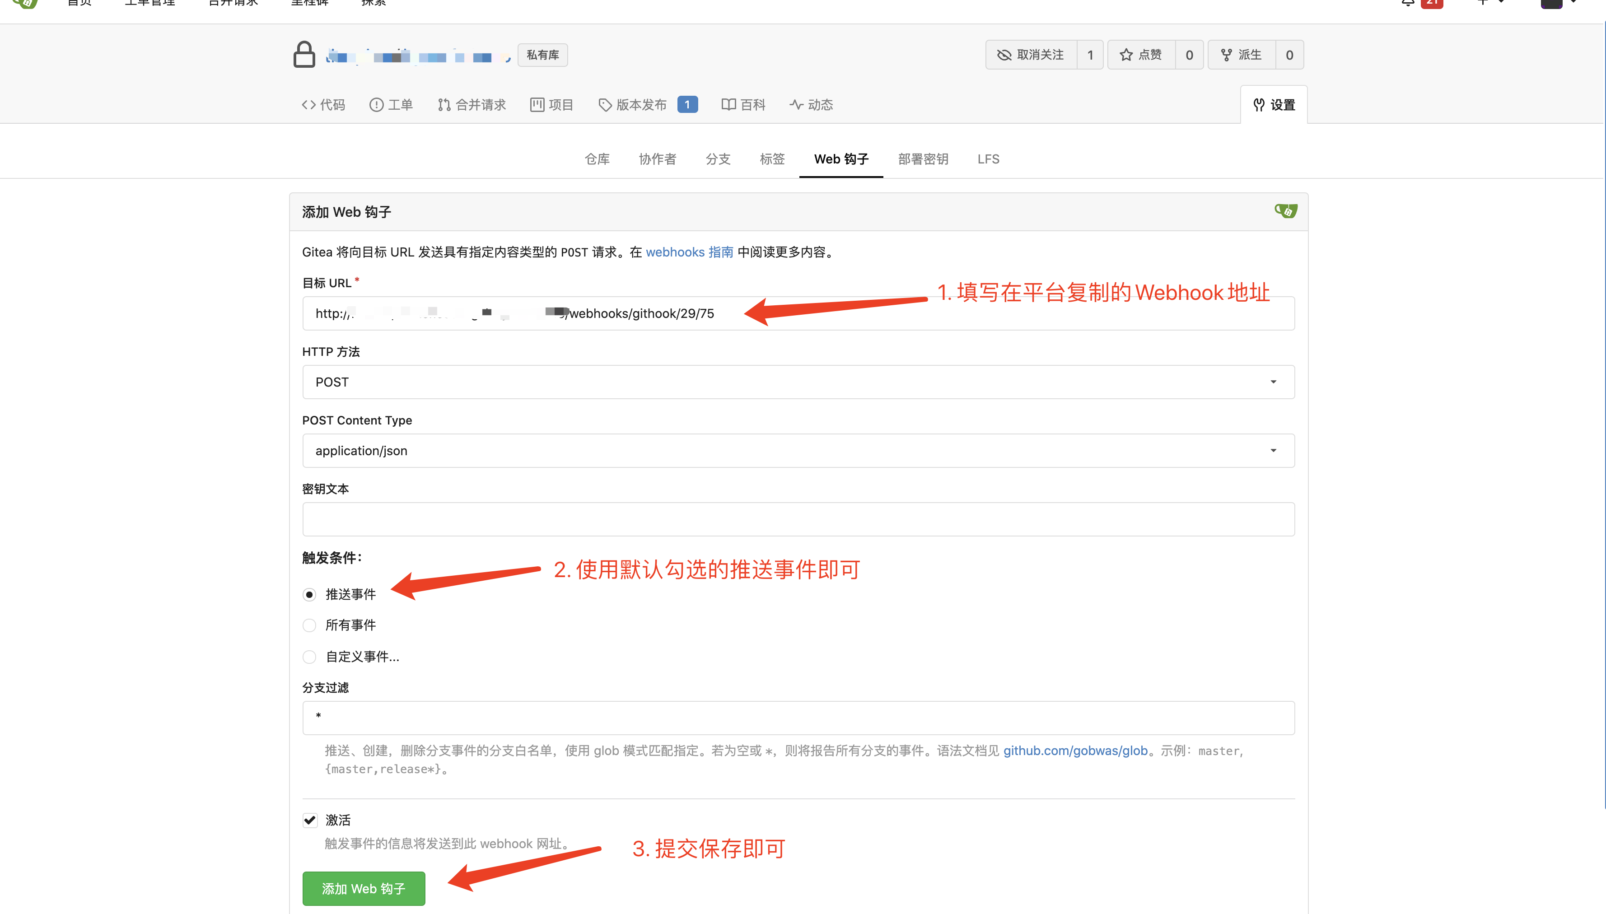
Task: Open the 代码 code tab
Action: pyautogui.click(x=323, y=105)
